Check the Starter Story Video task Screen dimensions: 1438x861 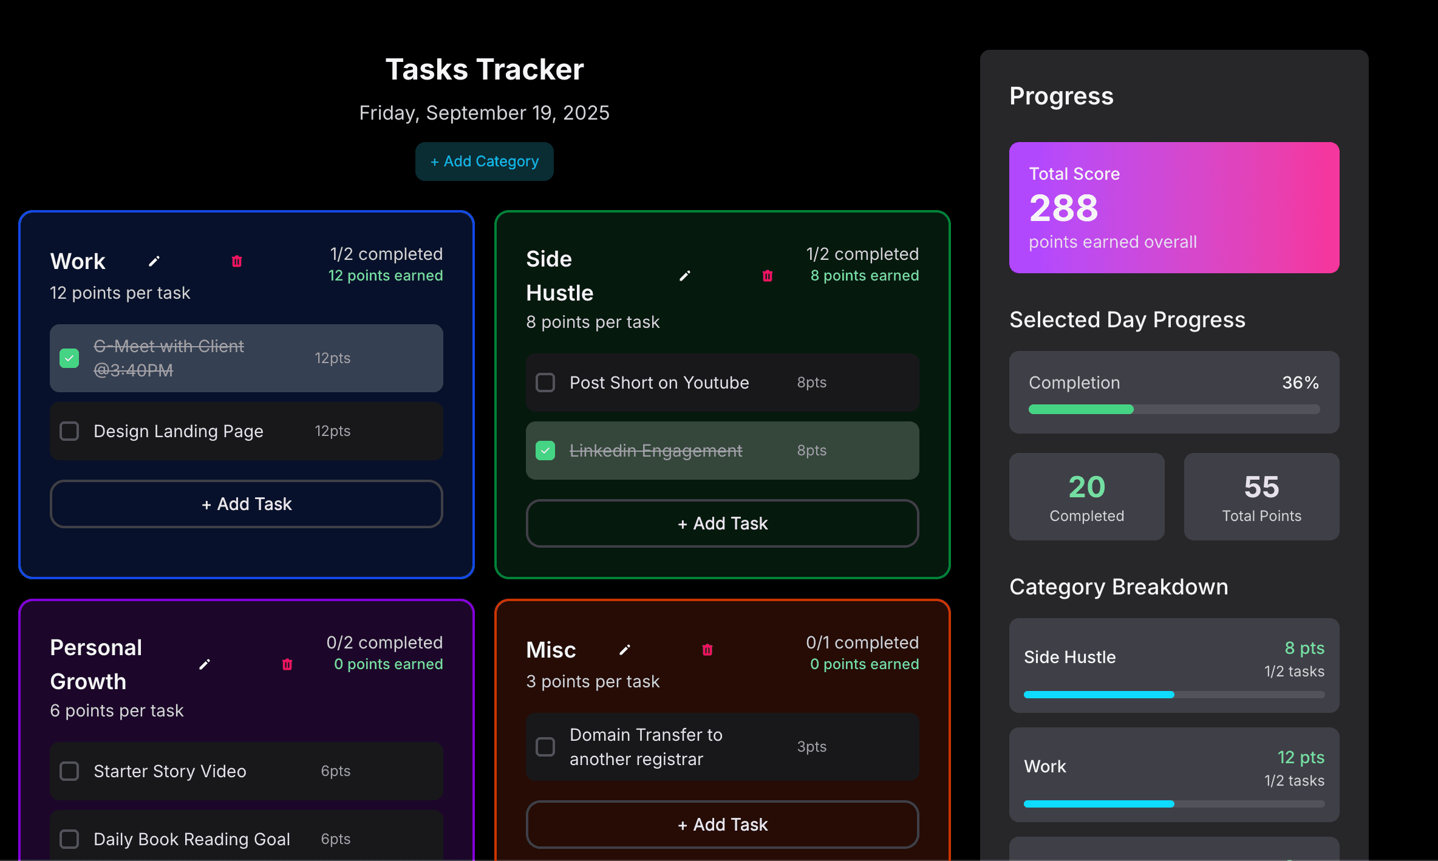point(69,771)
